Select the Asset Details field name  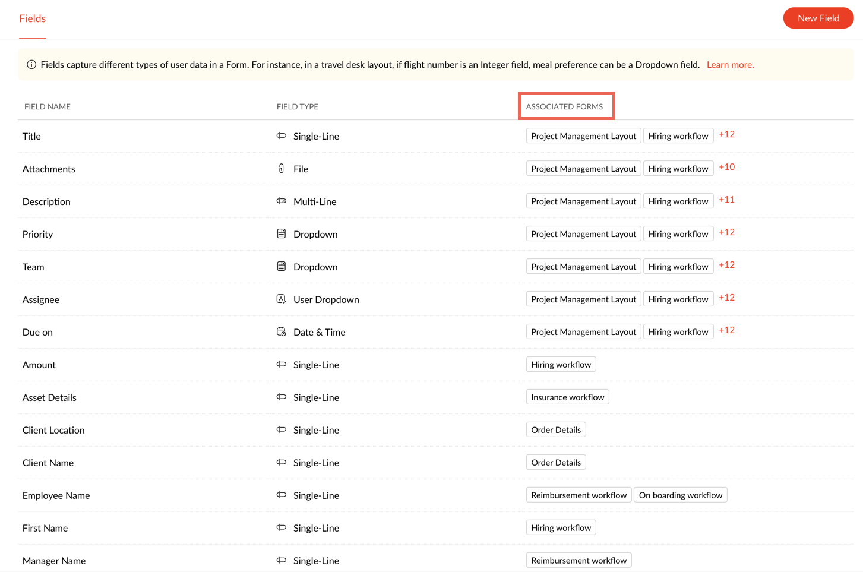point(49,398)
